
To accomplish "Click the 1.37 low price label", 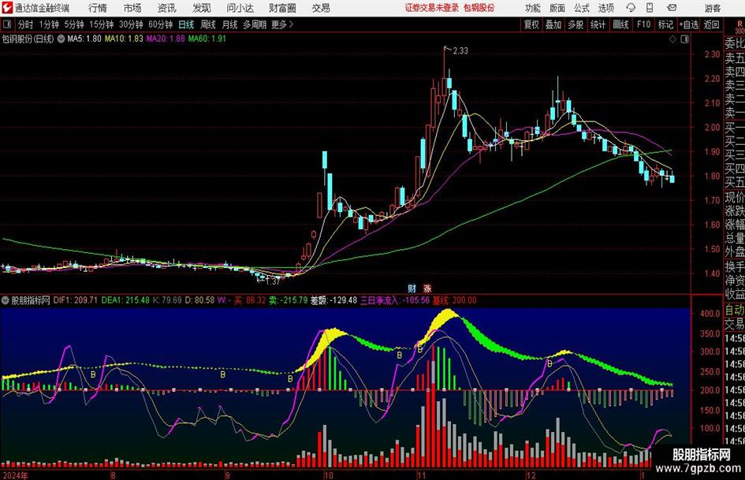I will [x=272, y=281].
